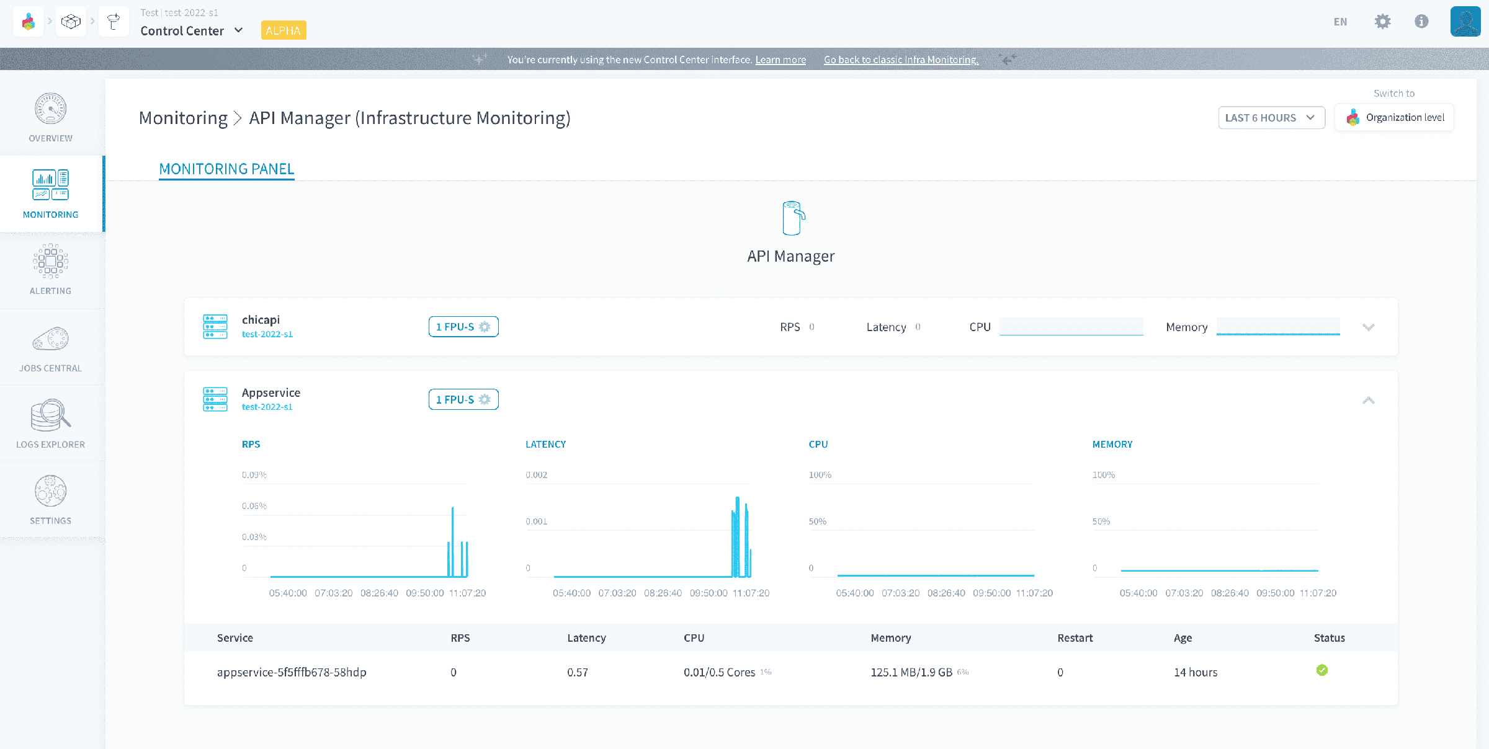The image size is (1489, 749).
Task: Click the Latency chart spike
Action: tap(738, 536)
